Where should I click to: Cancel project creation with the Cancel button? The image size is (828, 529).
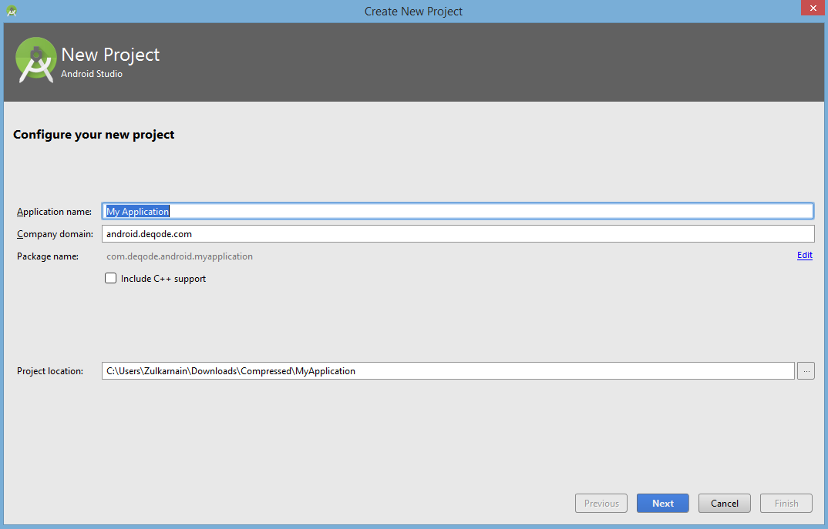coord(724,503)
